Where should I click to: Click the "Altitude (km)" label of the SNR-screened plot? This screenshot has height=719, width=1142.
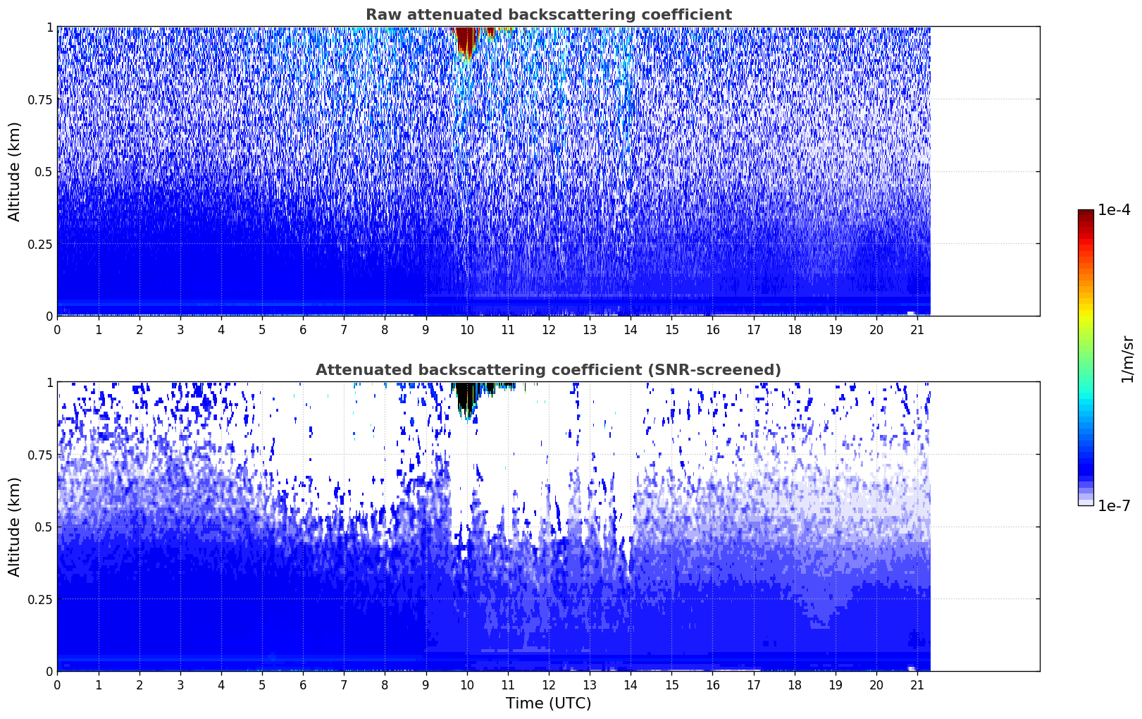click(15, 527)
